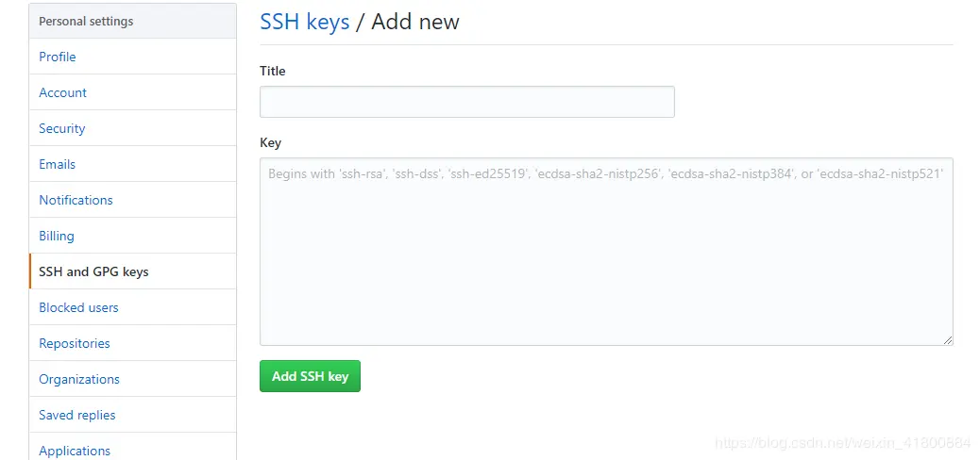Focus the Title text field

[467, 102]
